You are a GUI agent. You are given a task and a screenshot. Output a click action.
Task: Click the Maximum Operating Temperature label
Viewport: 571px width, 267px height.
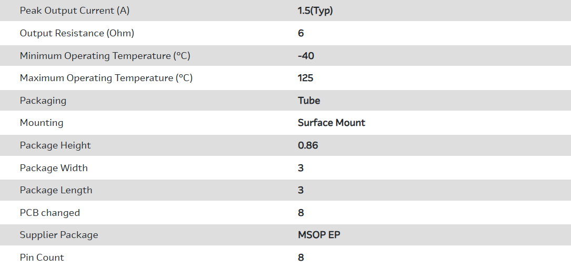coord(106,78)
